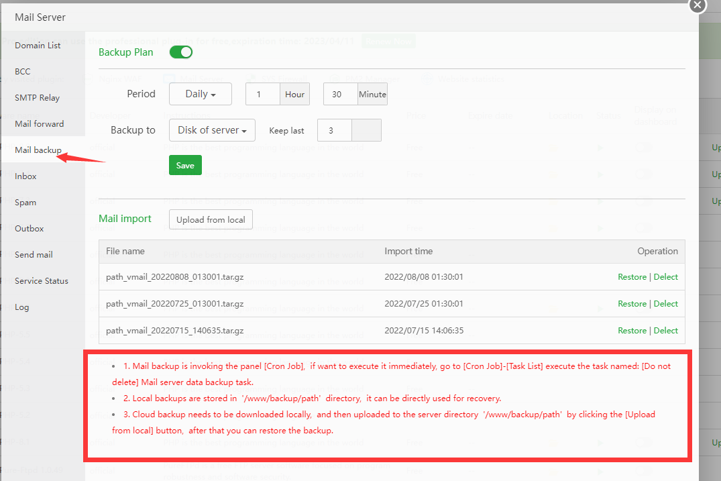Screen dimensions: 721x481
Task: Click import time 2022/07/15 14:06:35
Action: tap(424, 331)
